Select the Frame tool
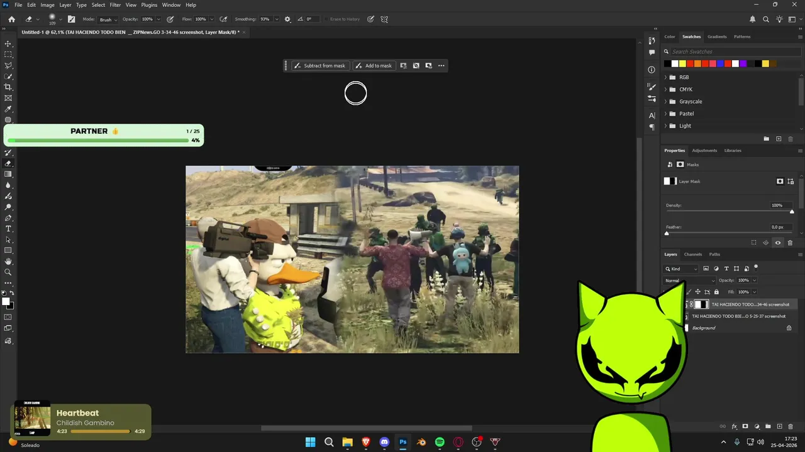This screenshot has height=452, width=805. pyautogui.click(x=8, y=98)
